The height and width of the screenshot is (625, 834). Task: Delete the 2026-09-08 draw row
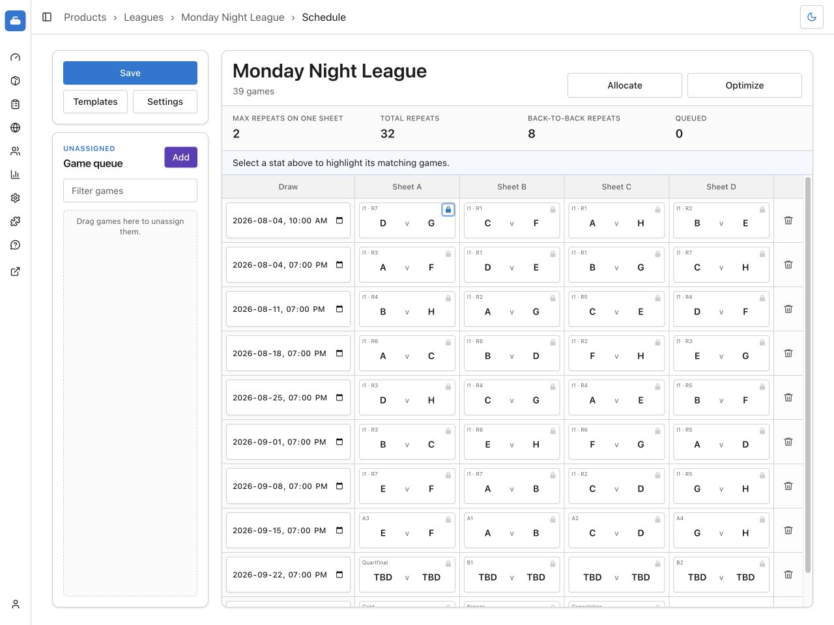coord(788,486)
